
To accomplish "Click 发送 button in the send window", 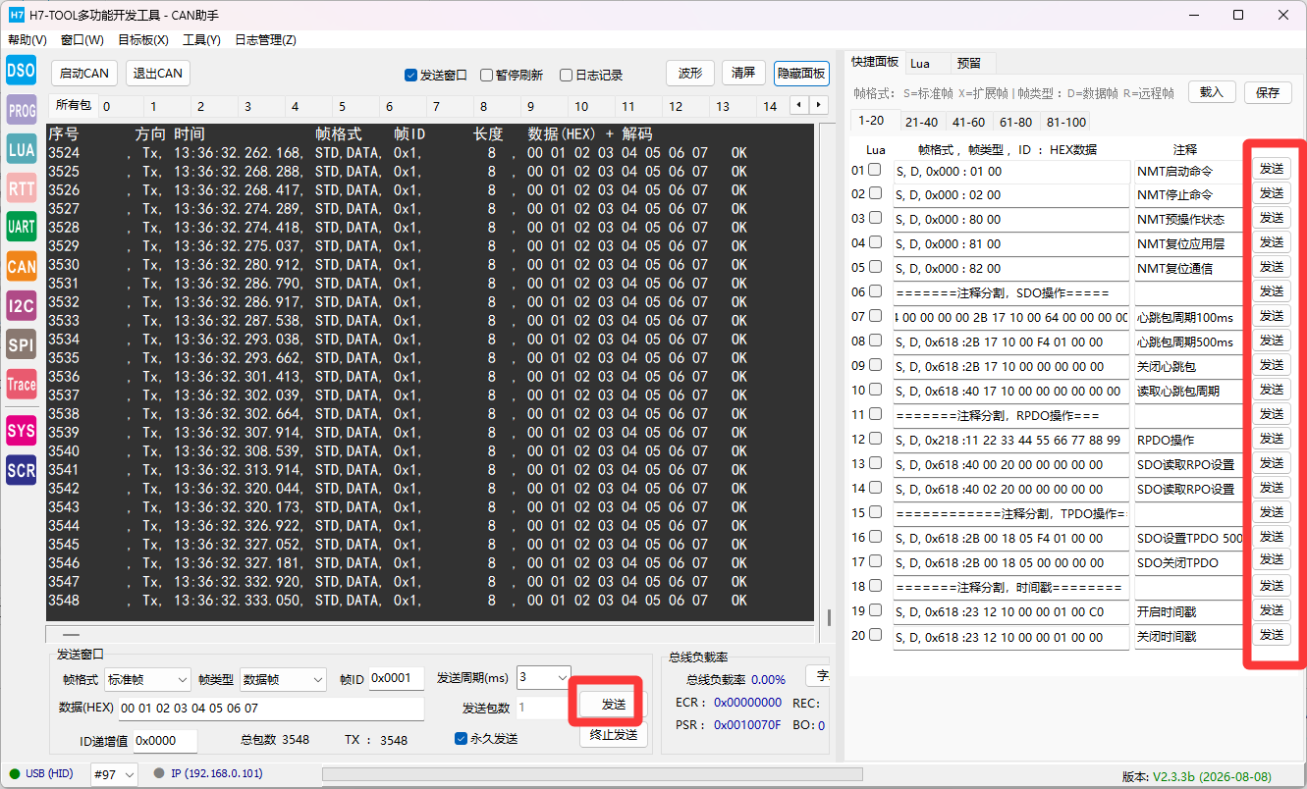I will [x=614, y=705].
